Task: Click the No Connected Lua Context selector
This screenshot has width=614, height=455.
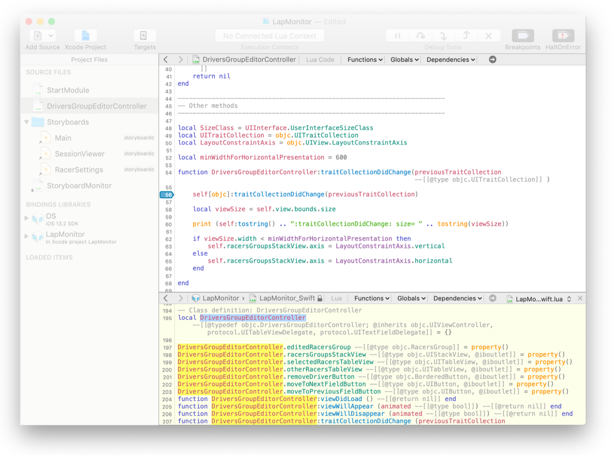Action: 269,36
